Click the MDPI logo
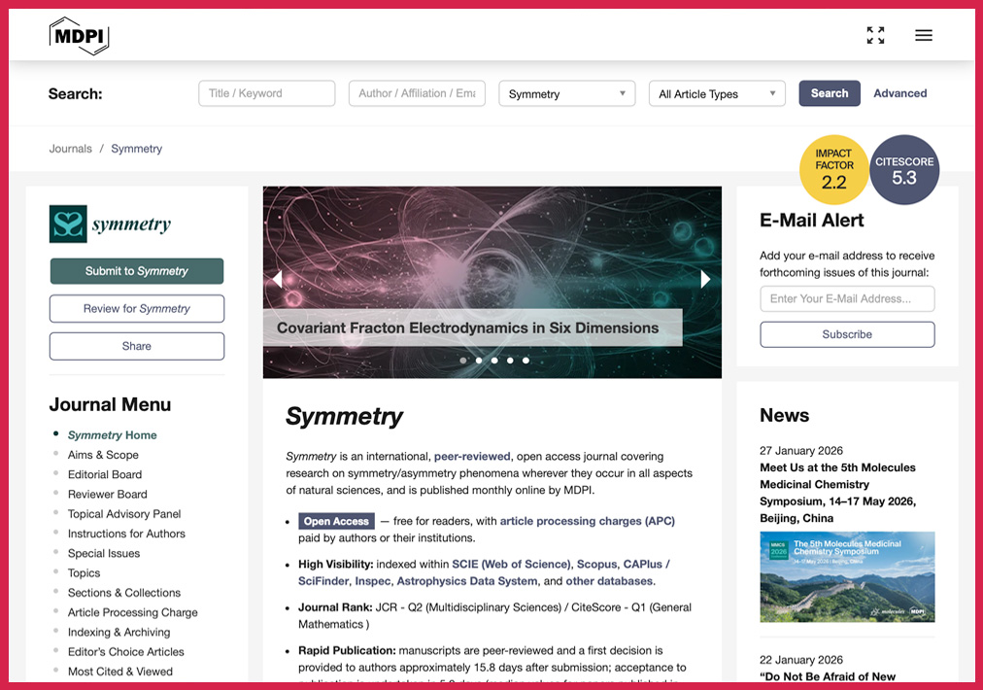Image resolution: width=983 pixels, height=690 pixels. pyautogui.click(x=79, y=36)
